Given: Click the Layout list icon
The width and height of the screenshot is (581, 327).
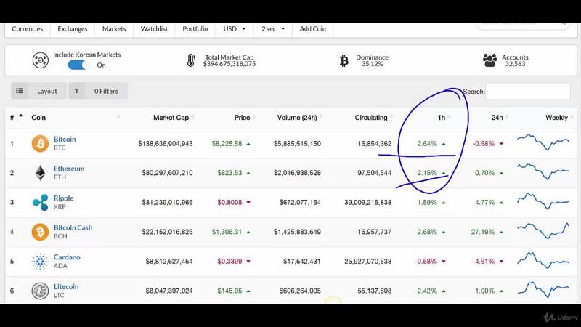Looking at the screenshot, I should point(20,90).
